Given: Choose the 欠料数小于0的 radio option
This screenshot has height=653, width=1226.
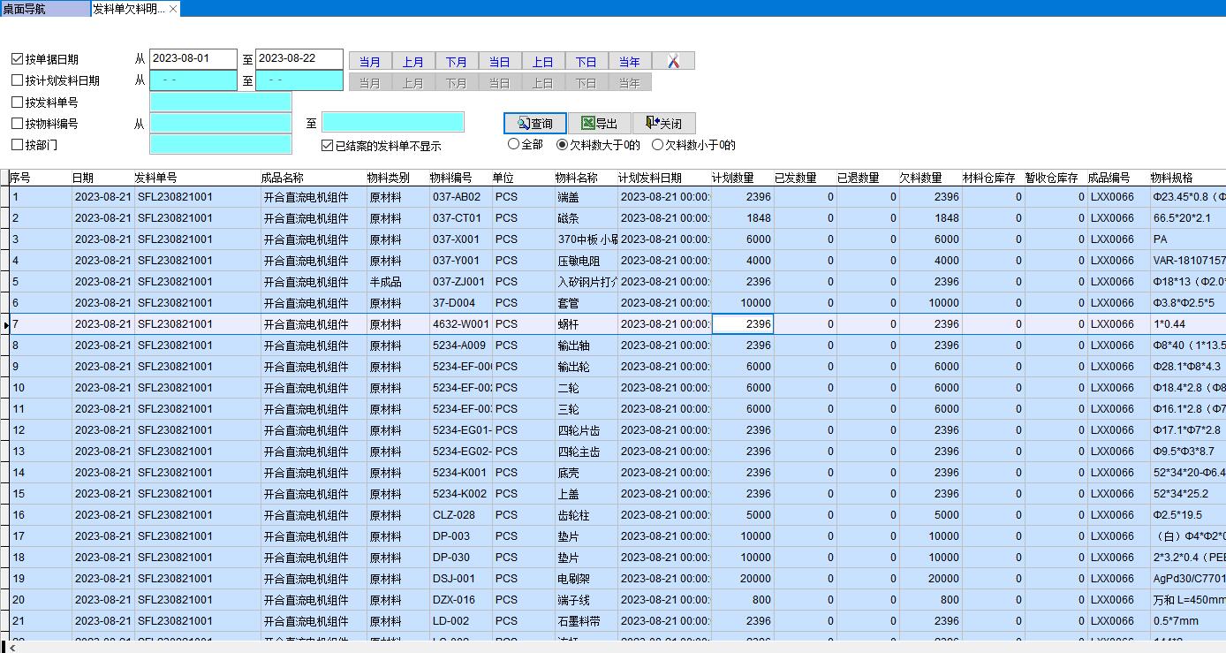Looking at the screenshot, I should pos(657,144).
